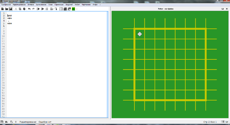Viewport: 230px width, 125px height.
Task: Click line 4 in the code editor
Action: [x=57, y=21]
